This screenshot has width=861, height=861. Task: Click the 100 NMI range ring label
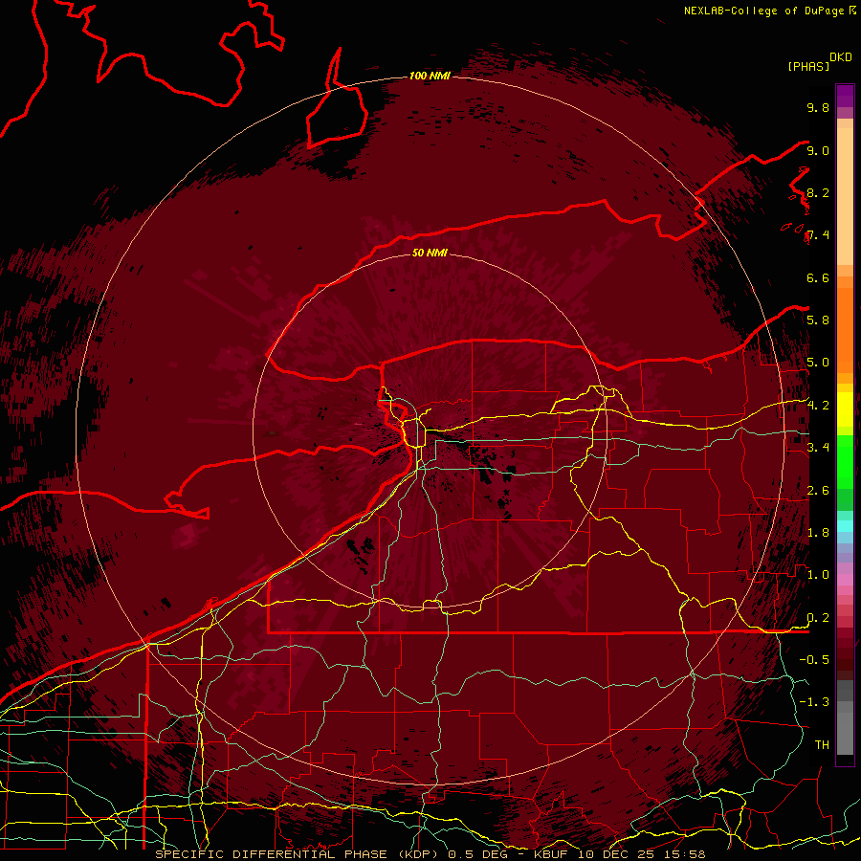pyautogui.click(x=430, y=76)
